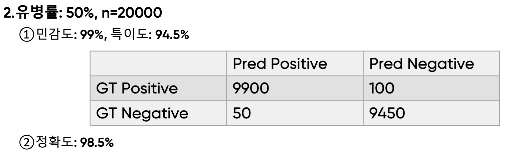Image resolution: width=511 pixels, height=155 pixels.
Task: Click the circled number ② marker
Action: [27, 143]
